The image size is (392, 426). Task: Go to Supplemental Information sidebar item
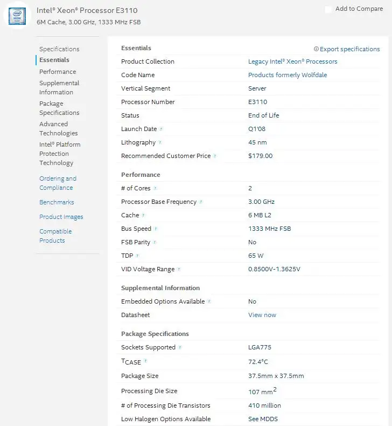coord(59,87)
